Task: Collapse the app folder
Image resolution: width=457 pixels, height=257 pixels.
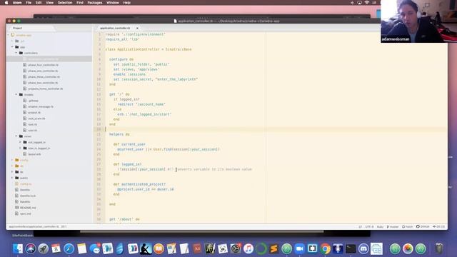Action: pos(12,47)
